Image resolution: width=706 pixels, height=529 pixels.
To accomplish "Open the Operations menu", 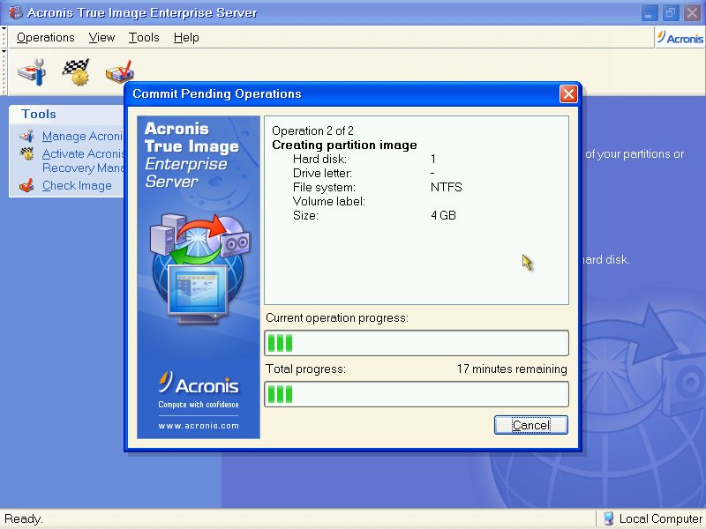I will [46, 37].
